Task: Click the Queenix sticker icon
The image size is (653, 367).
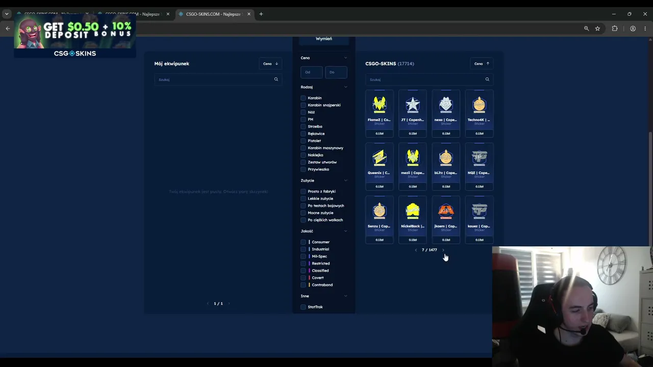Action: pos(379,158)
